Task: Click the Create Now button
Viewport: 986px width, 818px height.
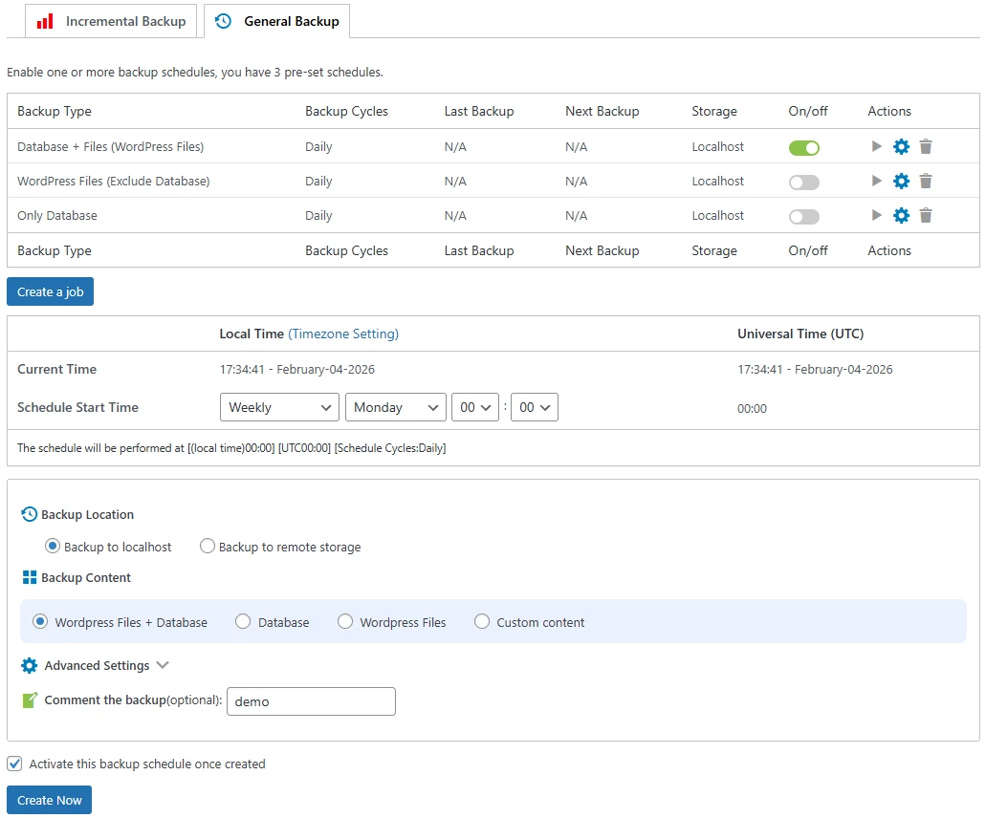Action: [x=49, y=800]
